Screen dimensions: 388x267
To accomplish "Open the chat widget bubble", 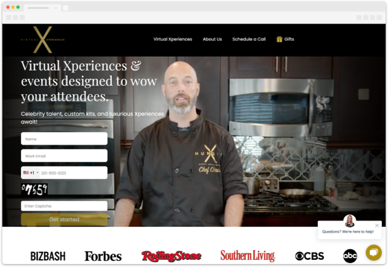I will [x=373, y=251].
